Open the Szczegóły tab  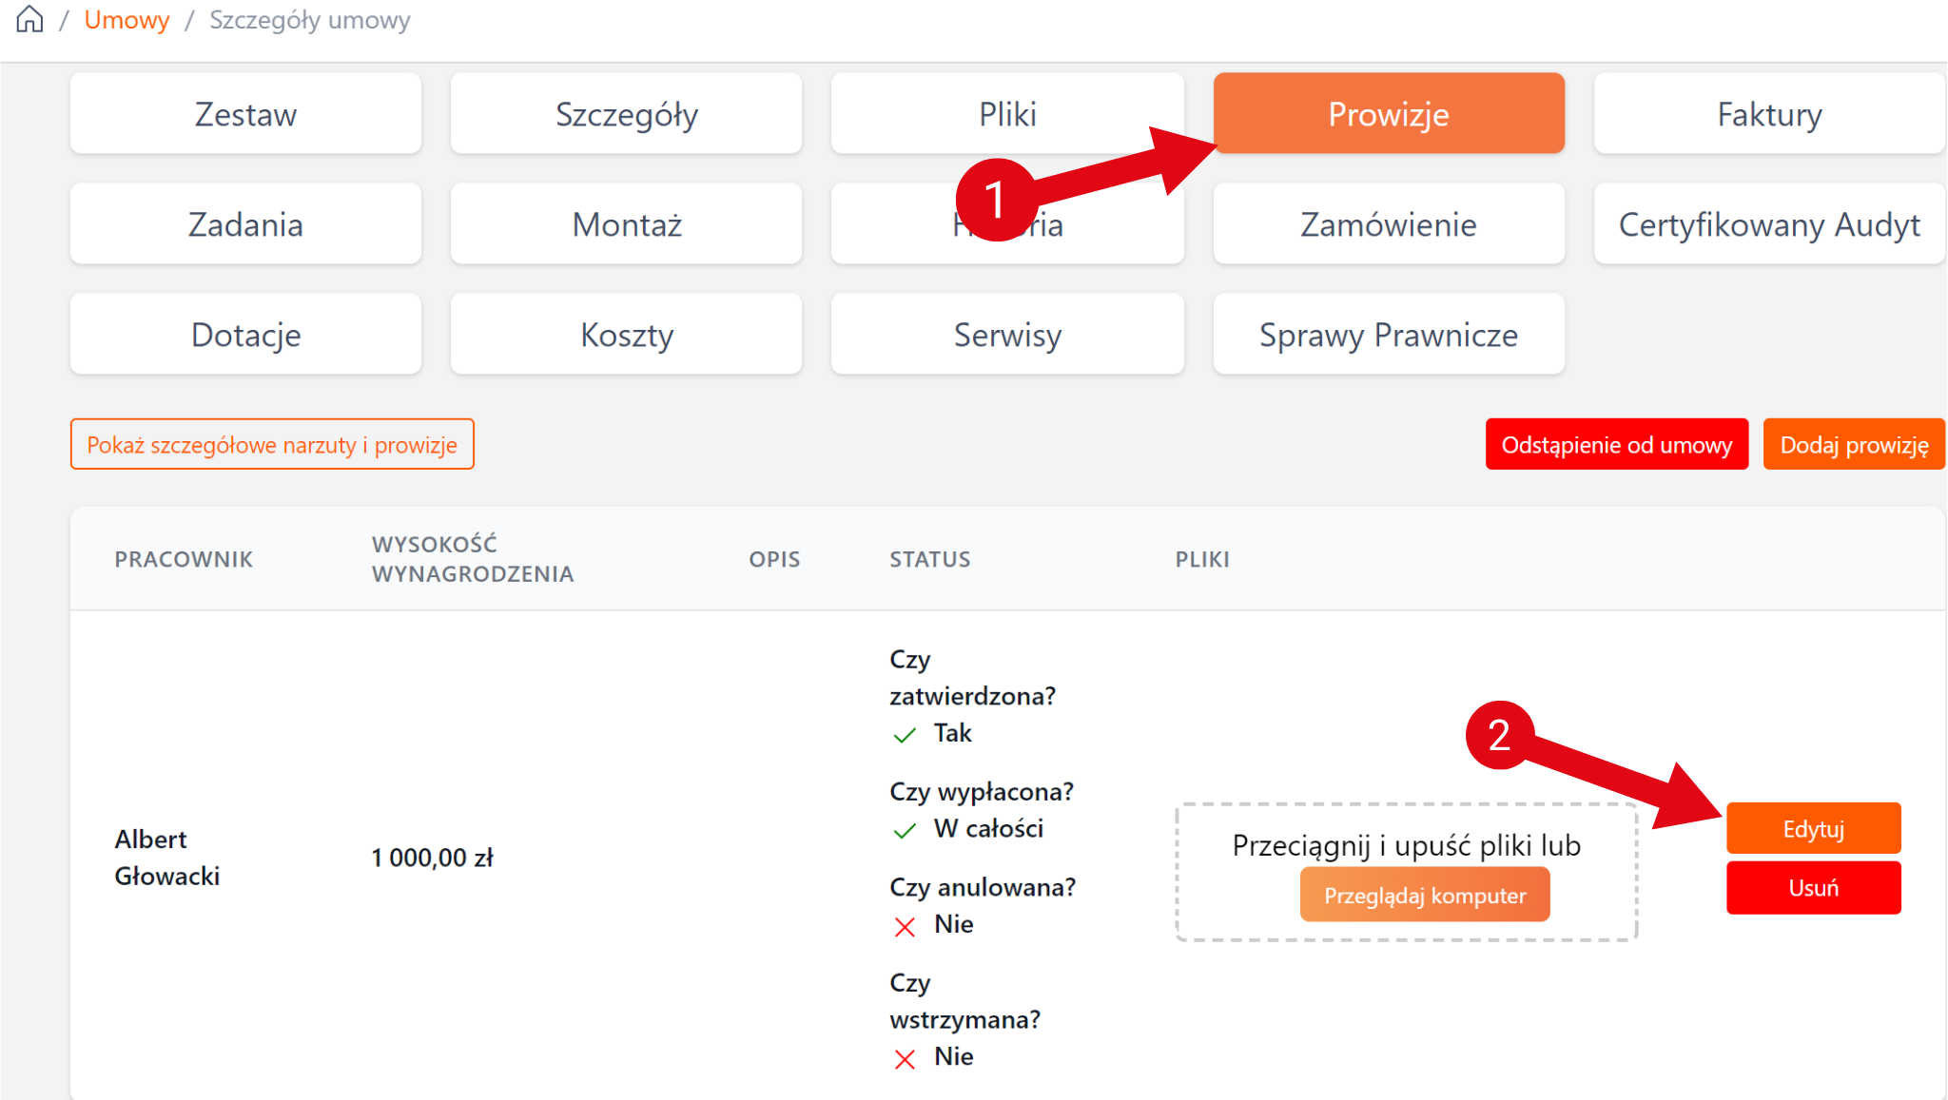[626, 114]
